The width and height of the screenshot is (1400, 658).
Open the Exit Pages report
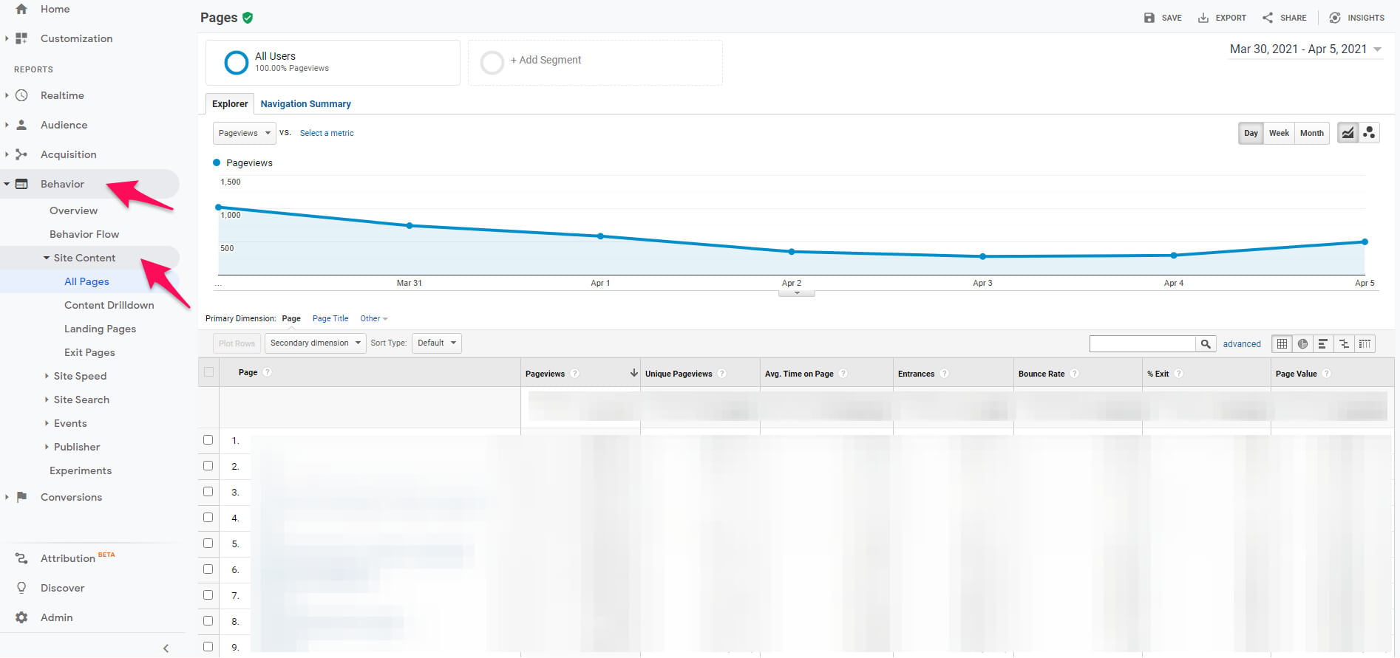click(x=89, y=352)
